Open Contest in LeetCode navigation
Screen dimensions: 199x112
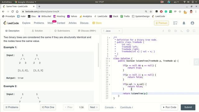[61, 23]
